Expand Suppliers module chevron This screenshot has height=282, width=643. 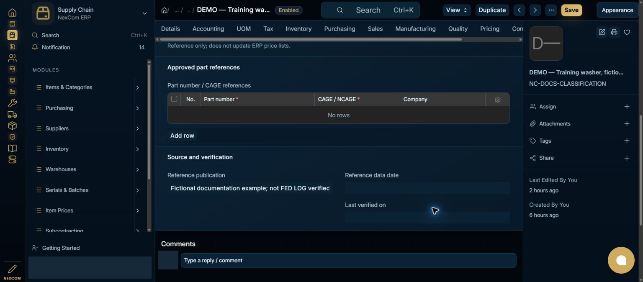(x=137, y=128)
